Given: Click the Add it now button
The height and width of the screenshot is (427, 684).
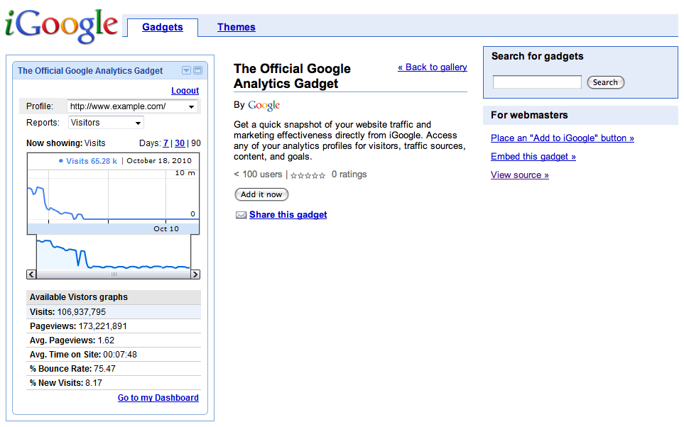Looking at the screenshot, I should click(261, 194).
